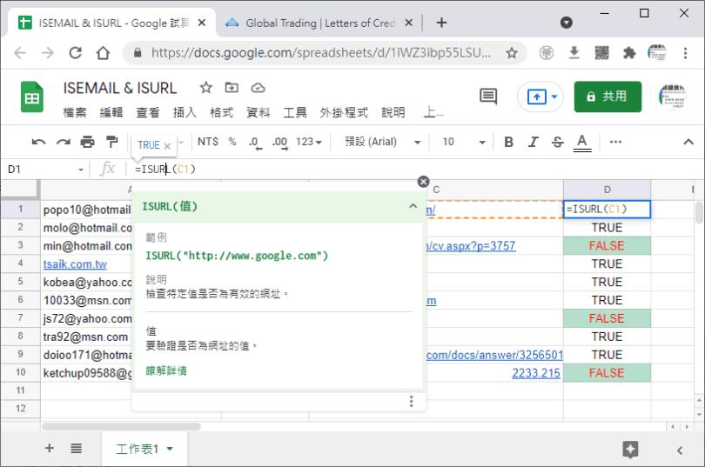This screenshot has width=705, height=467.
Task: Close the ISURL formula help popup
Action: point(423,182)
